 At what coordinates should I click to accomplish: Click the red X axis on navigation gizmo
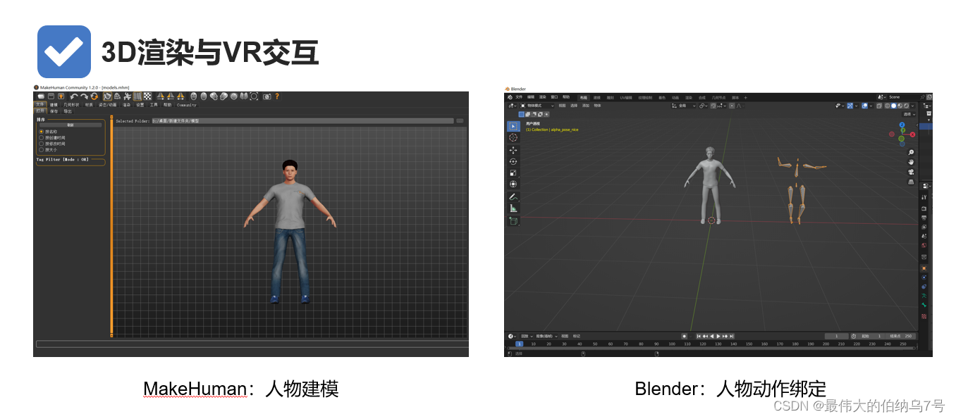[912, 135]
